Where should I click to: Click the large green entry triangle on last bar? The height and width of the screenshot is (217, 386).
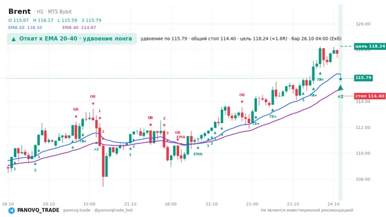[x=340, y=87]
